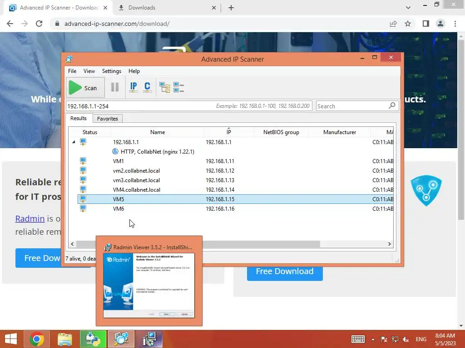Open the Chrome three-dot menu
465x348 pixels.
(455, 24)
